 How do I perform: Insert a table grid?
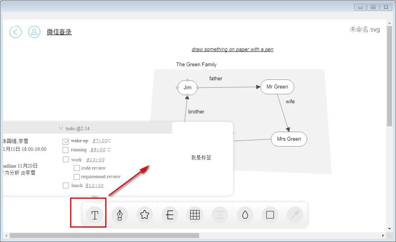click(195, 215)
